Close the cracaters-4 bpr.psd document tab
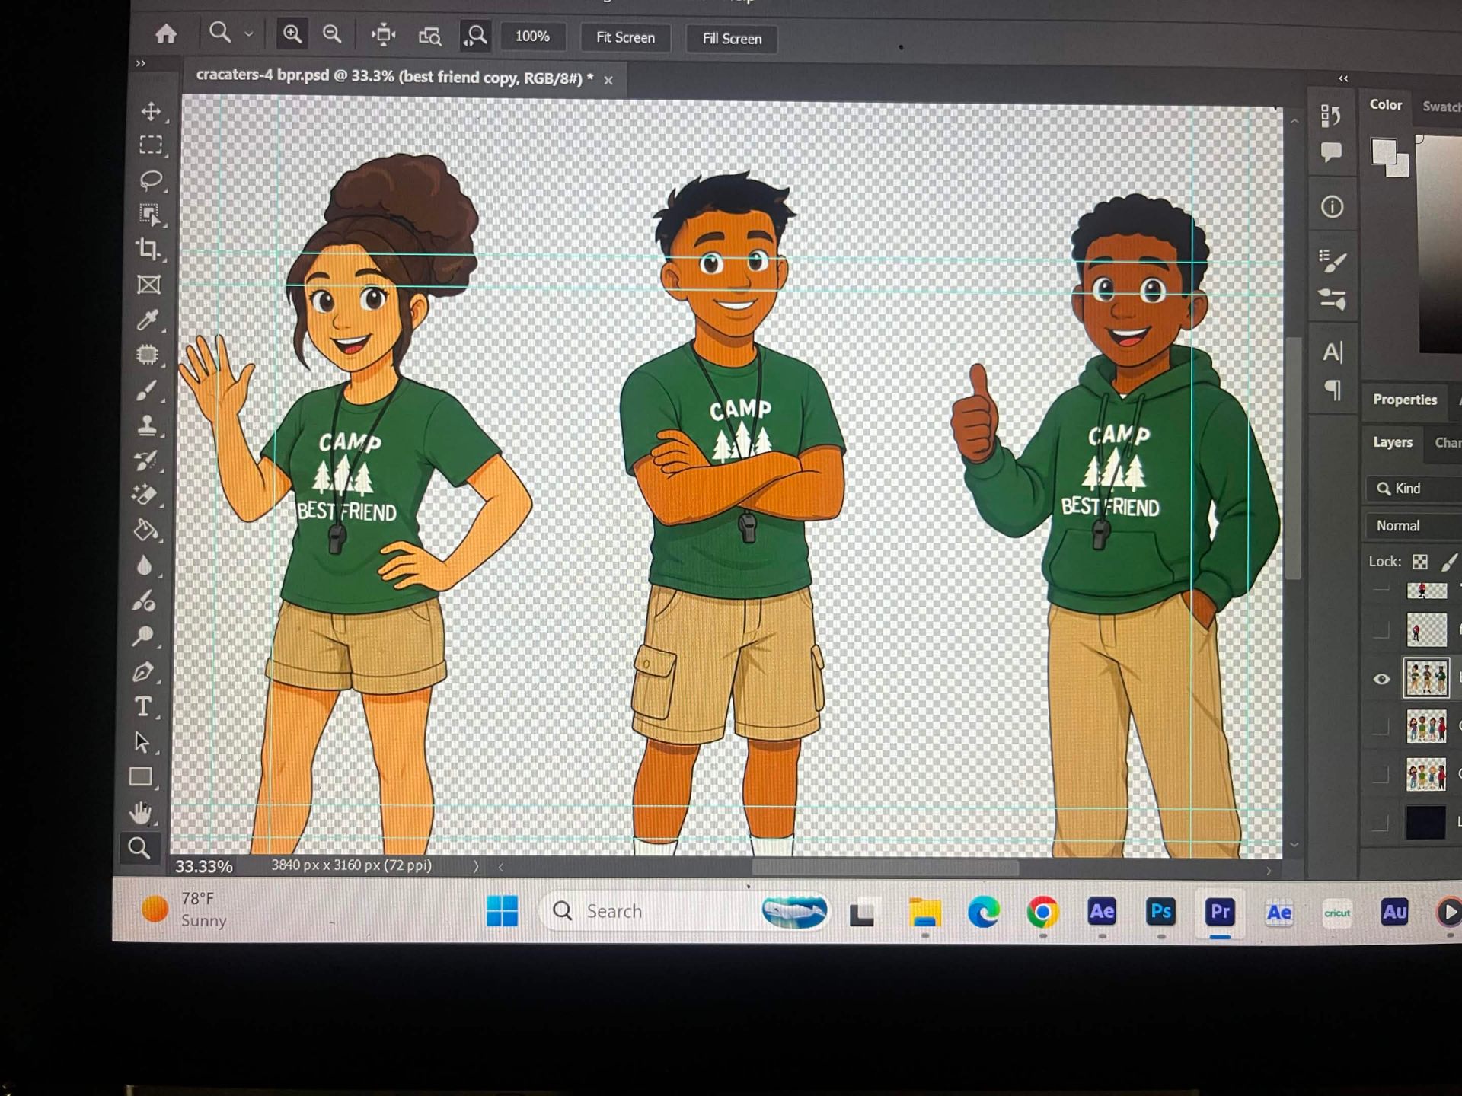 (608, 80)
